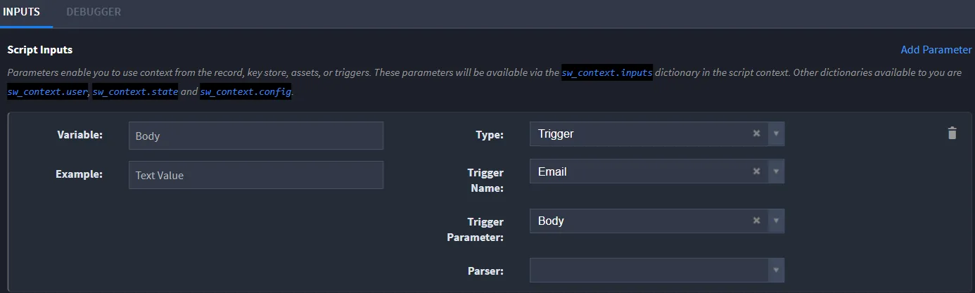Click the Parser label
Image resolution: width=975 pixels, height=293 pixels.
pos(485,271)
